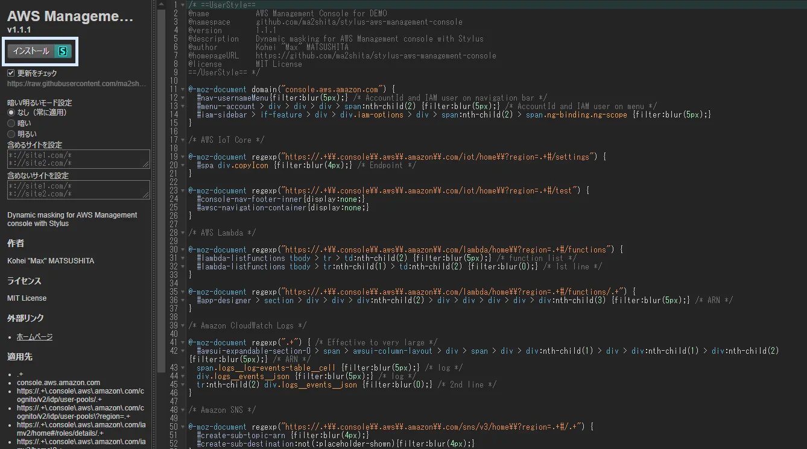Viewport: 807px width, 449px height.
Task: Click the @homepageURL line in code
Action: [x=342, y=55]
